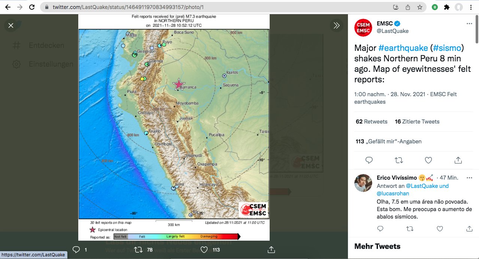Go back with the browser back arrow

[7, 7]
